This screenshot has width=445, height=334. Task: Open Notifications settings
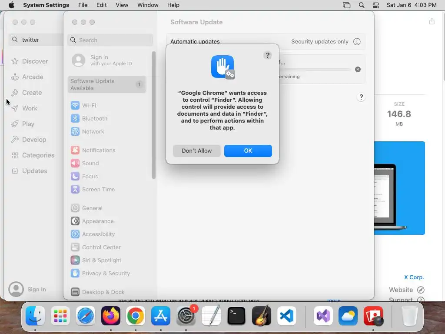click(107, 150)
